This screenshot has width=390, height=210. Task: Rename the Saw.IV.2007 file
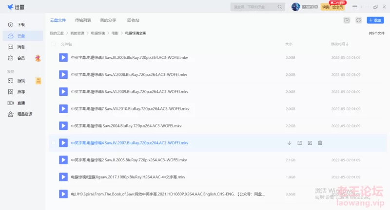pos(310,143)
